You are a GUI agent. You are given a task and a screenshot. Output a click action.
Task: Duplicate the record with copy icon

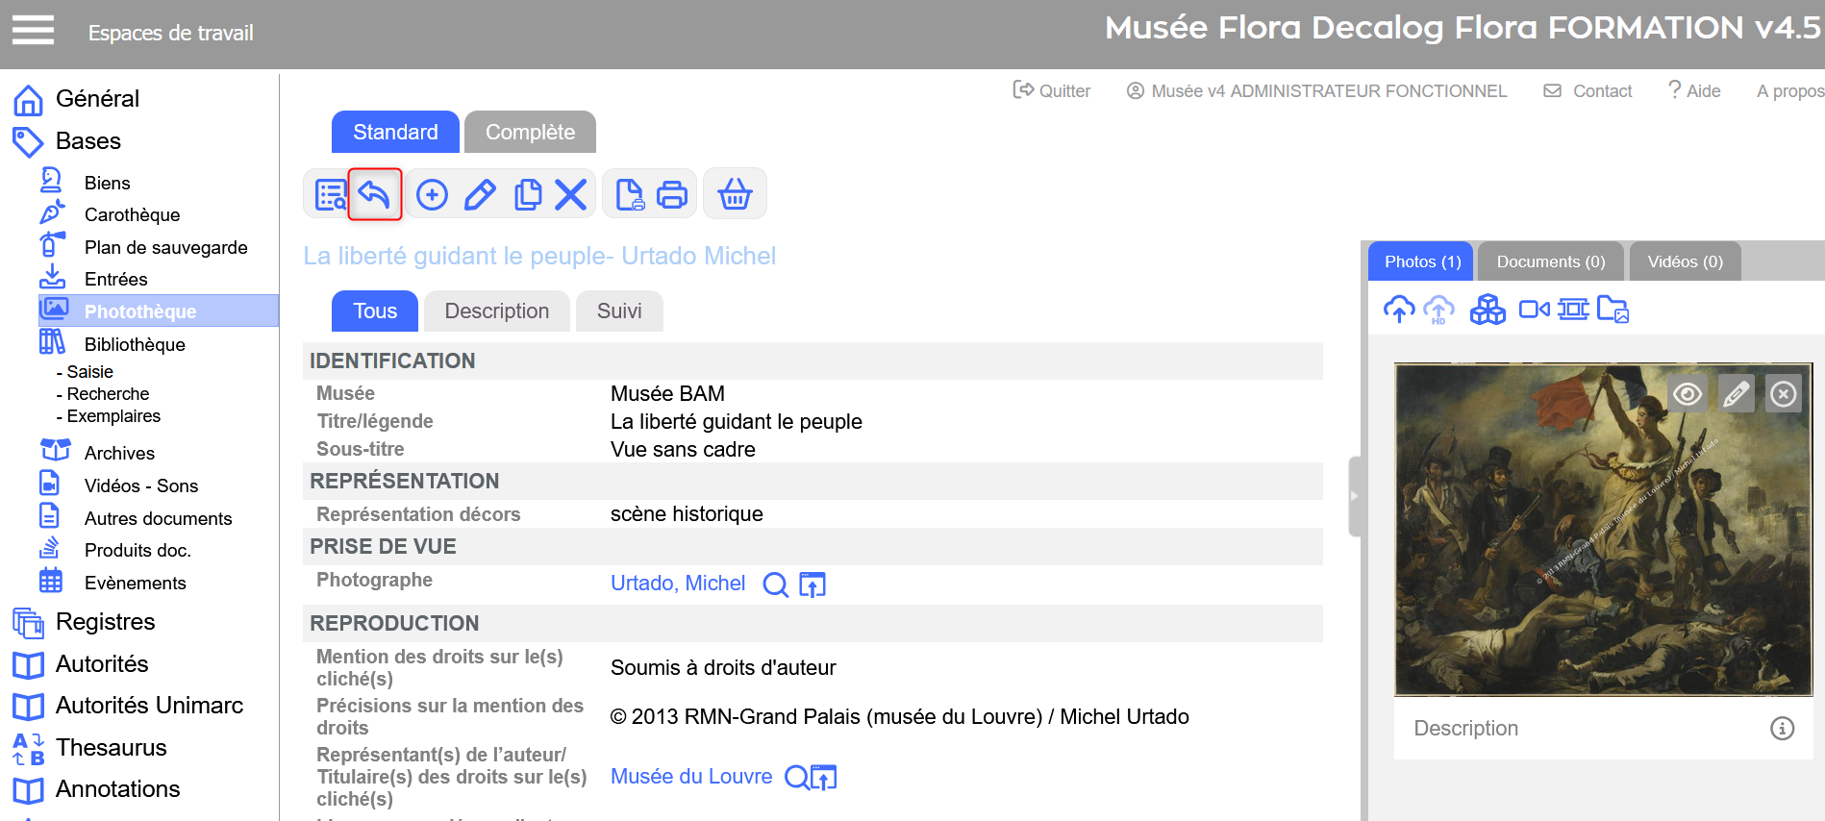tap(527, 195)
